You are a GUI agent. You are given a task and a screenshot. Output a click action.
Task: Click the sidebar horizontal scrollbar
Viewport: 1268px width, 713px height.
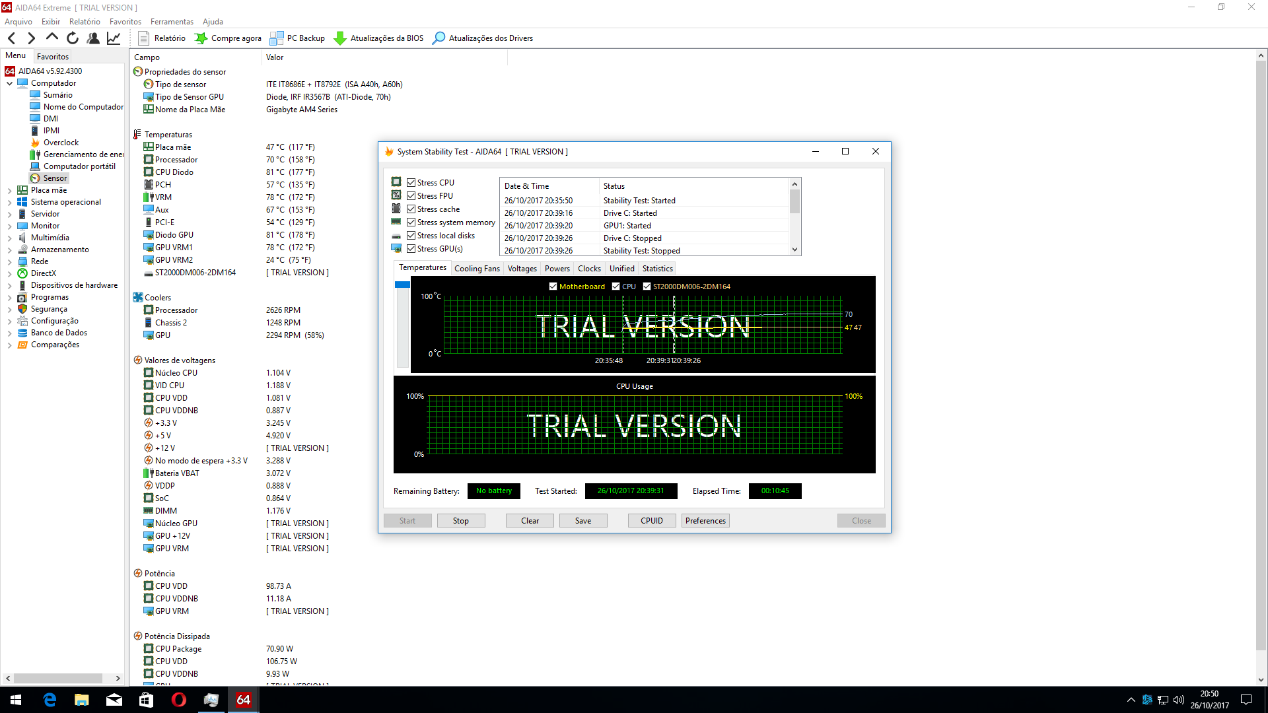pyautogui.click(x=58, y=679)
